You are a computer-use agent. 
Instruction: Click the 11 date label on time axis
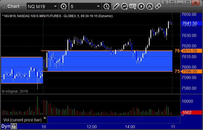point(173,127)
